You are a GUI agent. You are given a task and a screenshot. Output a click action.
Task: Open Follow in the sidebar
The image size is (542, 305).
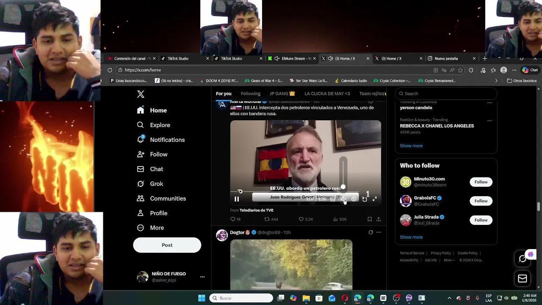(x=152, y=154)
